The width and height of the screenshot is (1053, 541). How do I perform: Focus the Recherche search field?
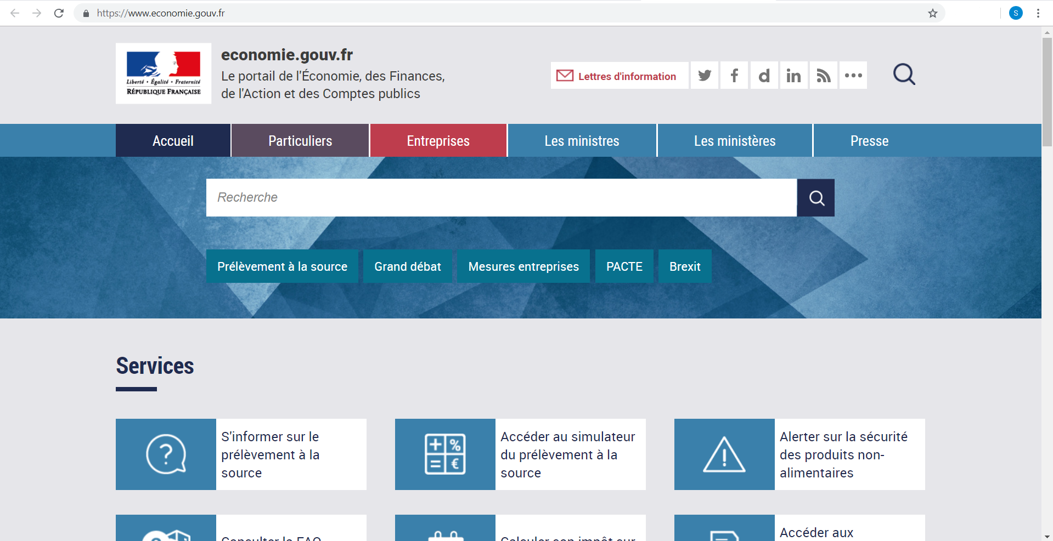(x=502, y=198)
